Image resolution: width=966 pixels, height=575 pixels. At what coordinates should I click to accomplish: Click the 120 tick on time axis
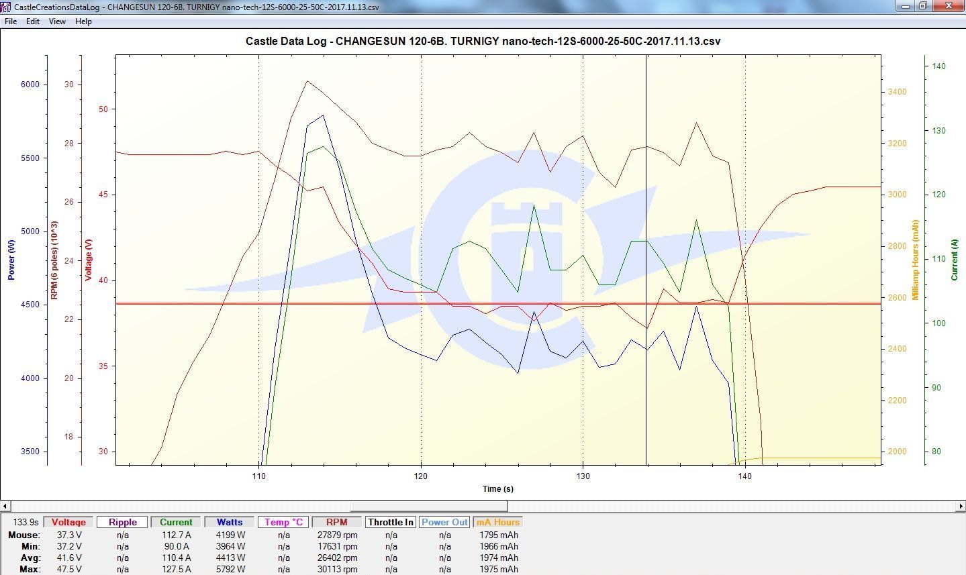pyautogui.click(x=421, y=476)
